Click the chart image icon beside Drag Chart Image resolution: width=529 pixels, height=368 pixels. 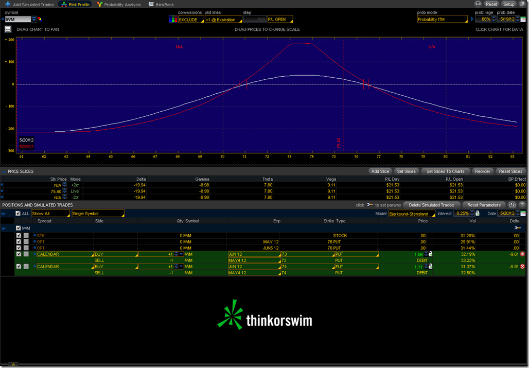(x=8, y=29)
